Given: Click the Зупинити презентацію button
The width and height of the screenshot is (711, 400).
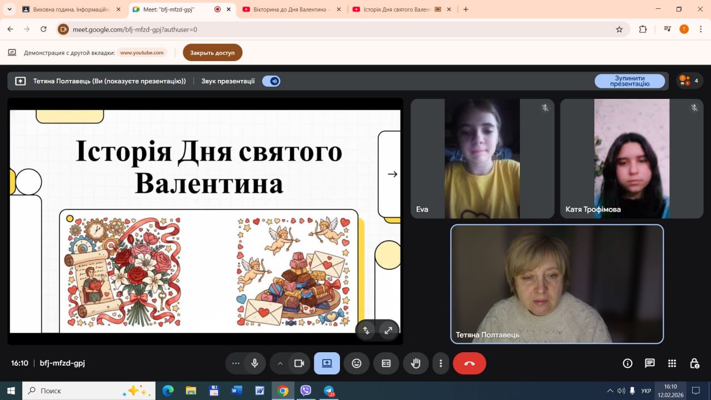Looking at the screenshot, I should coord(629,81).
